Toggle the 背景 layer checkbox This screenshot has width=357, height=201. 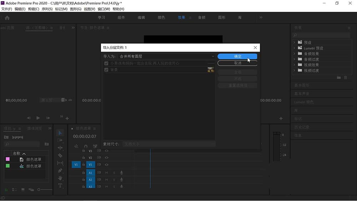[106, 70]
